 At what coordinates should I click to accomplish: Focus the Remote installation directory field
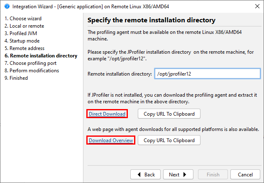coord(208,74)
